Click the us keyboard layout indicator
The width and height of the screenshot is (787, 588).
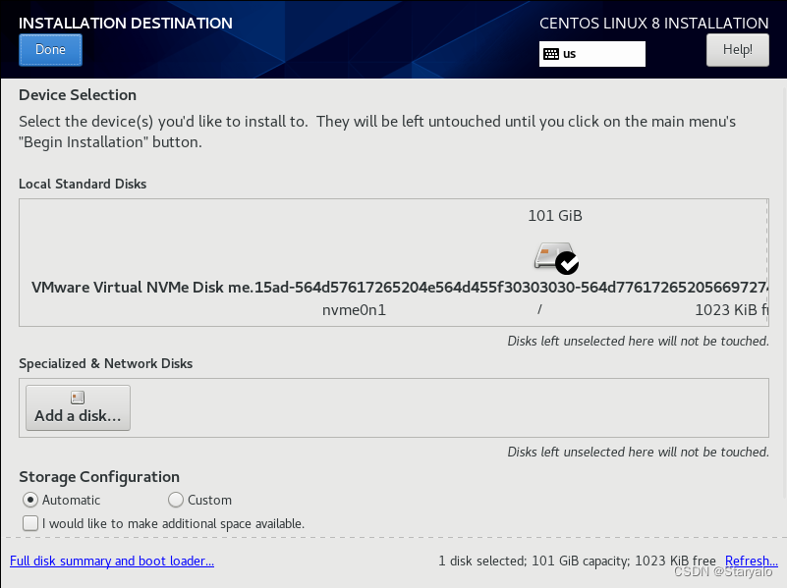tap(591, 54)
